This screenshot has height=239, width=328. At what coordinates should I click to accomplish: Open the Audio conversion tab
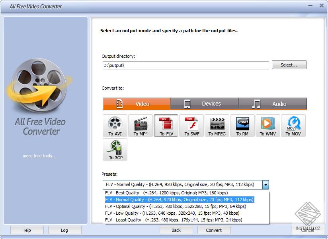click(x=273, y=104)
